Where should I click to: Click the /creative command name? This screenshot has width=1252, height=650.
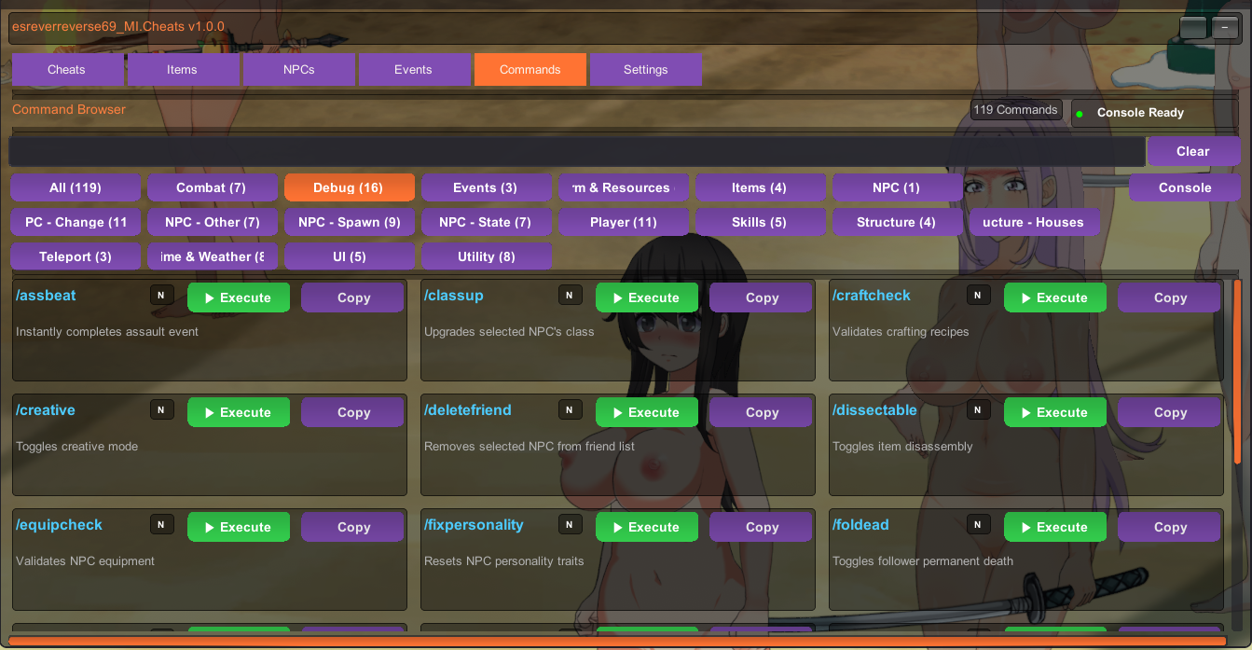(x=46, y=410)
